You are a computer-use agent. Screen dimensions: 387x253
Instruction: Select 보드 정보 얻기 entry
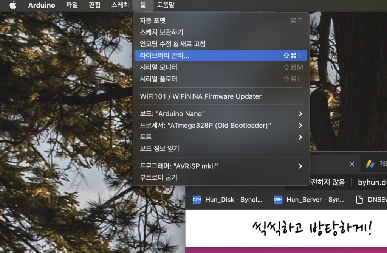(x=221, y=149)
